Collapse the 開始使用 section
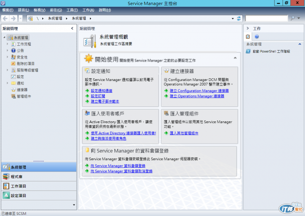Image resolution: width=305 pixels, height=216 pixels. [235, 58]
